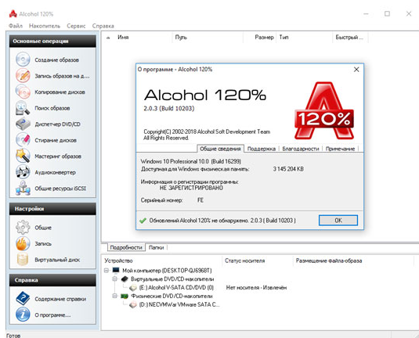Click the green checkmark update status icon
The height and width of the screenshot is (338, 419).
[143, 221]
